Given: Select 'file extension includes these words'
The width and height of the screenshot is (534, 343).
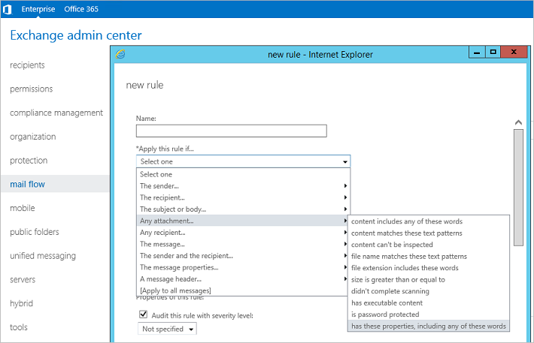Looking at the screenshot, I should [x=429, y=268].
